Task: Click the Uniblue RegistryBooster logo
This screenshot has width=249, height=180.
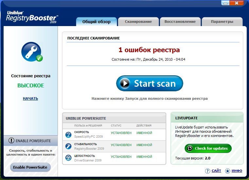Action: (32, 17)
